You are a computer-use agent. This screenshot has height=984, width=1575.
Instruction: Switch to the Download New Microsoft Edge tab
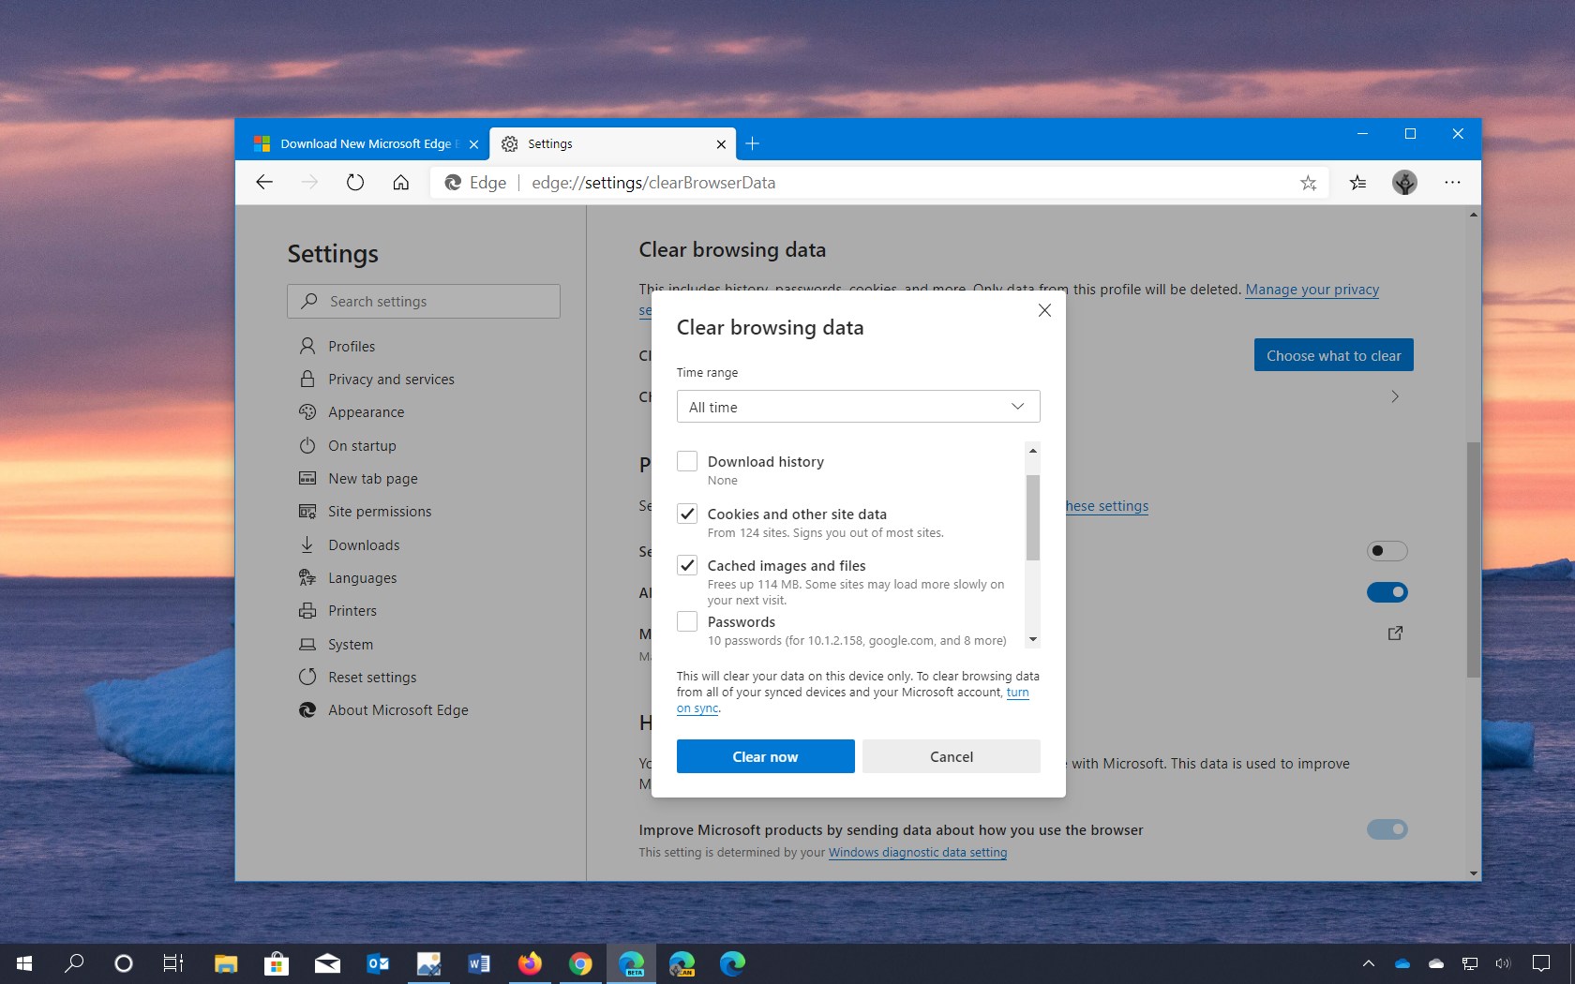coord(364,143)
